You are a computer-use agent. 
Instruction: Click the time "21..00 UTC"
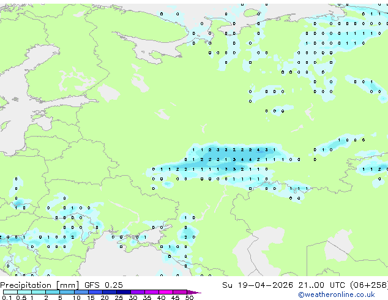tap(321, 285)
